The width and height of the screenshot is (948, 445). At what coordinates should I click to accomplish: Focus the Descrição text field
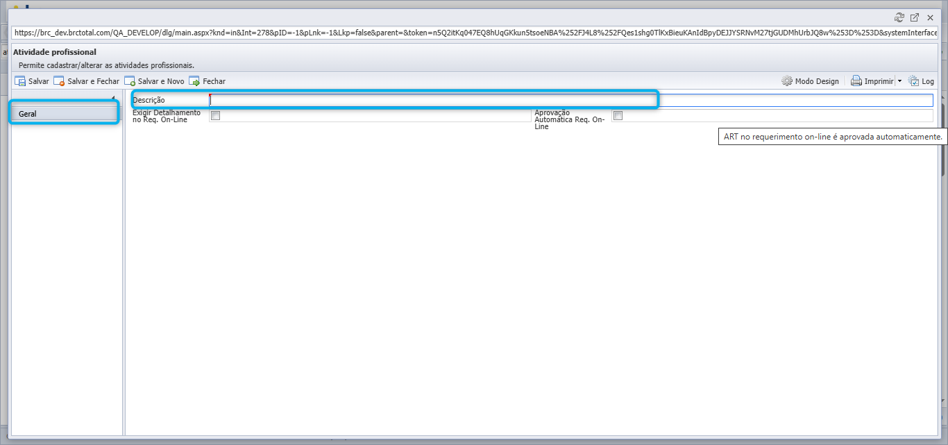571,101
